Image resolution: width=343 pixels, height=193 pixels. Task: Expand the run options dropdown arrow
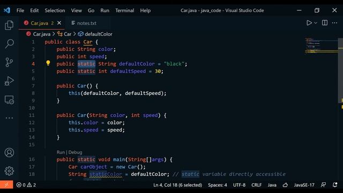tap(316, 23)
